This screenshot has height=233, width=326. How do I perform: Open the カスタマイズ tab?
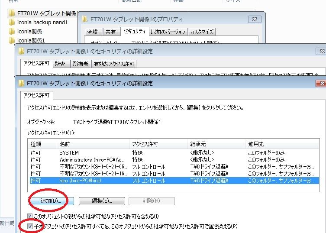point(202,32)
